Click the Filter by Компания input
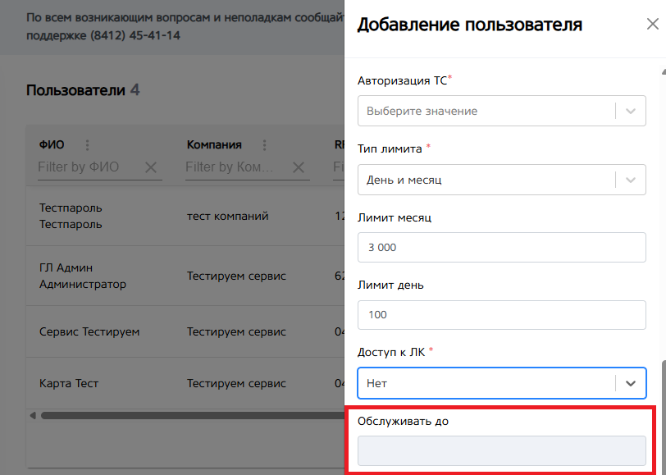This screenshot has width=666, height=475. coord(237,167)
